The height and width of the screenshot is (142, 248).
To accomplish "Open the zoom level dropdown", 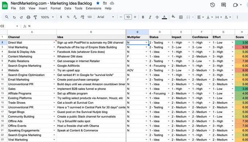I will (x=47, y=17).
